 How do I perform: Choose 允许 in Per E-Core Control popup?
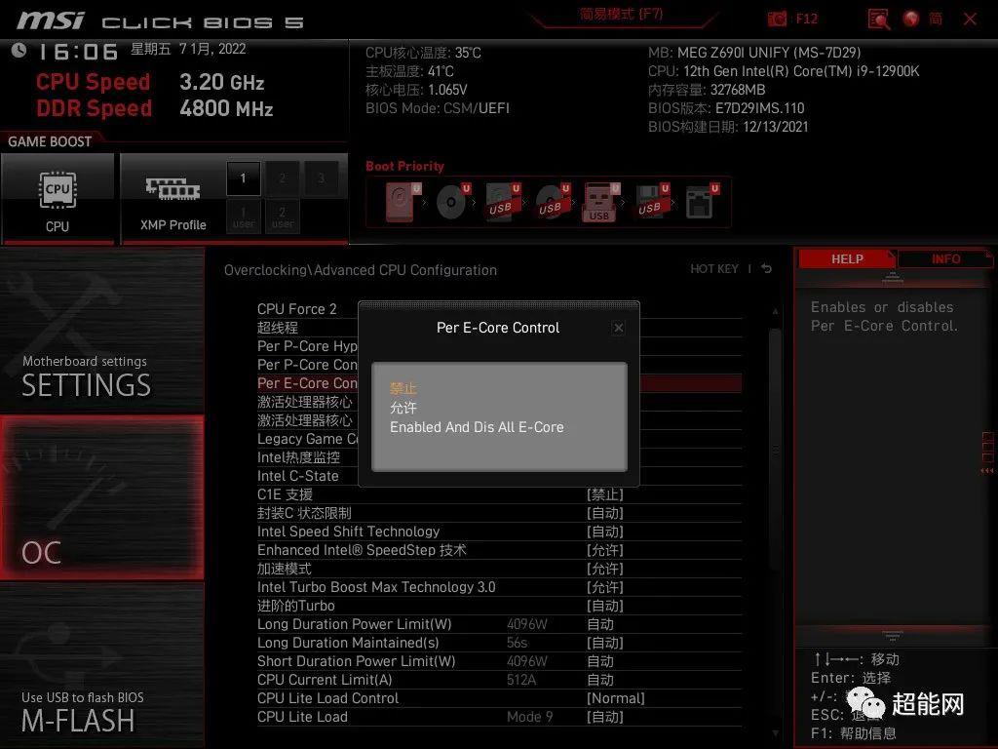tap(403, 408)
